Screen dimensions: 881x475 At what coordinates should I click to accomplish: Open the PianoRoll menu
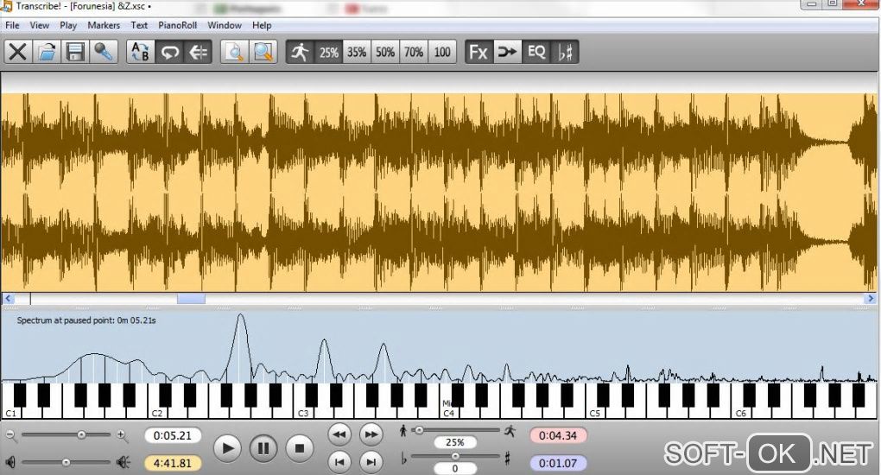[178, 25]
